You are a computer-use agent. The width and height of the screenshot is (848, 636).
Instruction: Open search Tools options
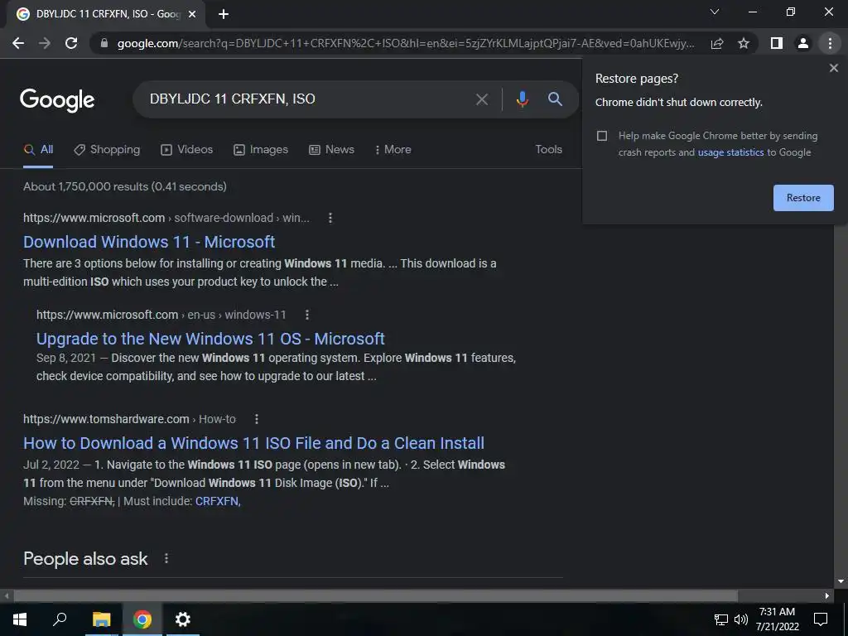pos(548,149)
